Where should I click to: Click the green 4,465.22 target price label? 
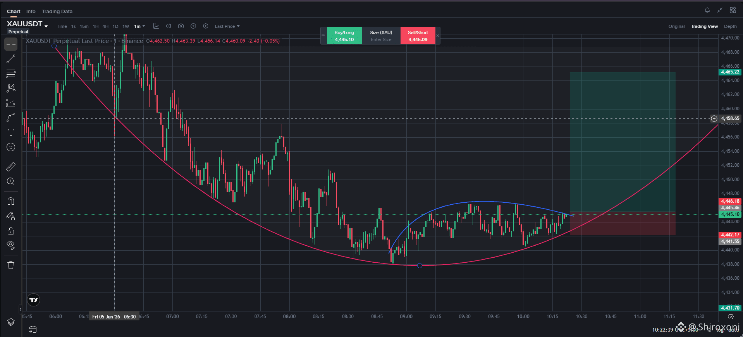[730, 72]
